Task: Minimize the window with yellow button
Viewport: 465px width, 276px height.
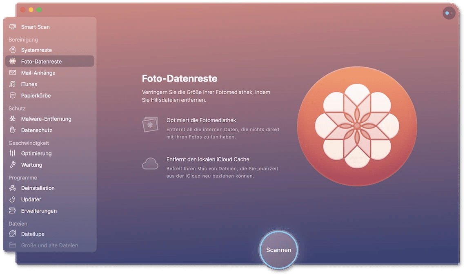Action: pos(31,10)
